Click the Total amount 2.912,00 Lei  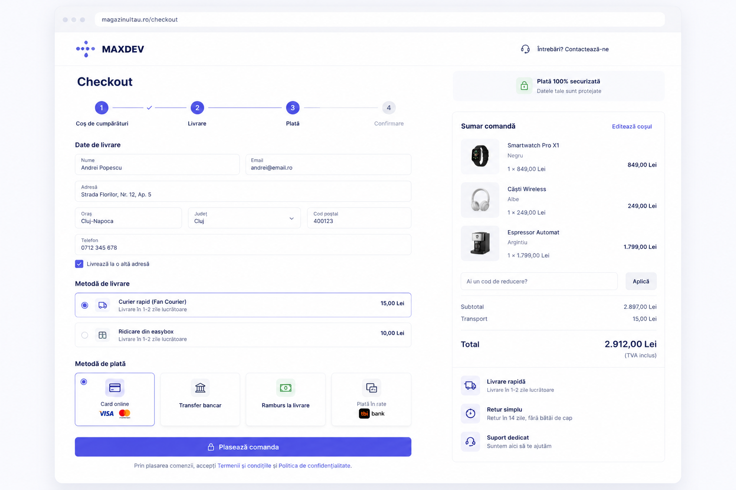click(631, 344)
